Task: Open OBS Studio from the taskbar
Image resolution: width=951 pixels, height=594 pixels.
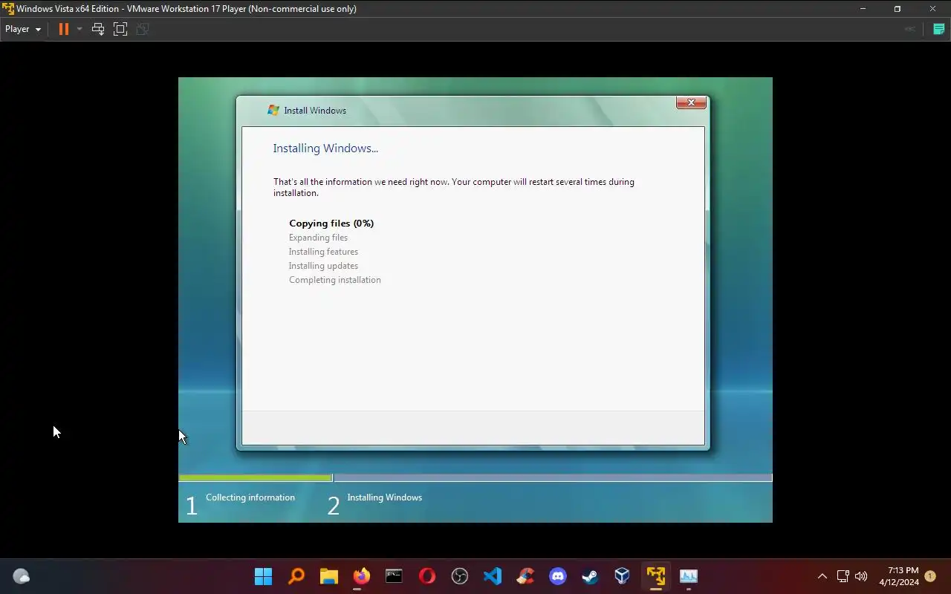Action: click(459, 576)
